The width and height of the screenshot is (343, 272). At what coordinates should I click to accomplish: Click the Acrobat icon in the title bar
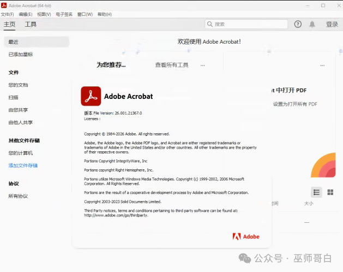[4, 5]
